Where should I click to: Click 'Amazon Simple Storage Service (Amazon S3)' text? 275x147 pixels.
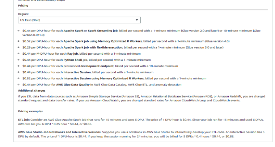(x=108, y=96)
